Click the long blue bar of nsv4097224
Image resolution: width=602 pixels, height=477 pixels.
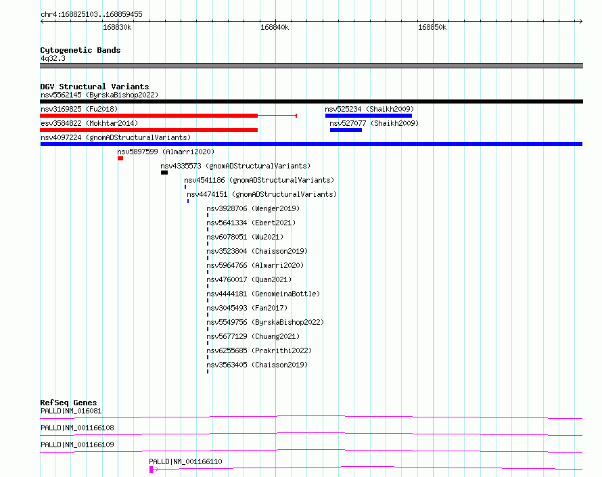311,144
